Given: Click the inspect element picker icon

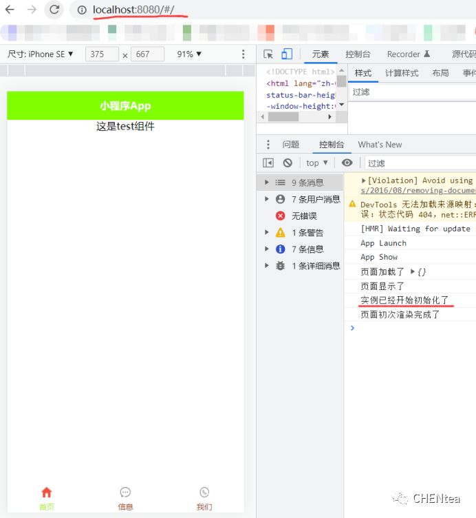Looking at the screenshot, I should click(x=268, y=54).
